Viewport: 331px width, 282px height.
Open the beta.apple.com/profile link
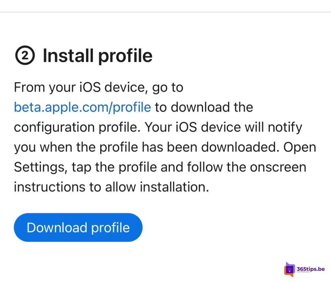[x=82, y=107]
